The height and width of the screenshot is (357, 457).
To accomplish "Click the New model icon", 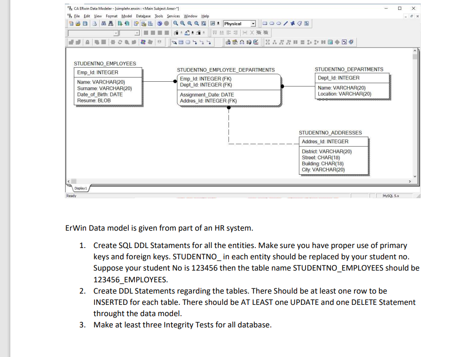I will [x=71, y=23].
